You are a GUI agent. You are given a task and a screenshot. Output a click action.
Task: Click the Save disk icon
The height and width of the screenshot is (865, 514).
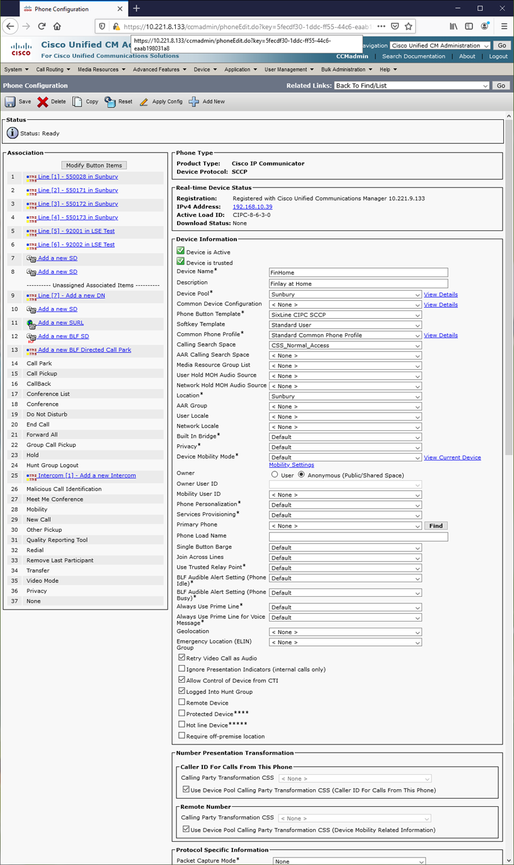pyautogui.click(x=10, y=102)
